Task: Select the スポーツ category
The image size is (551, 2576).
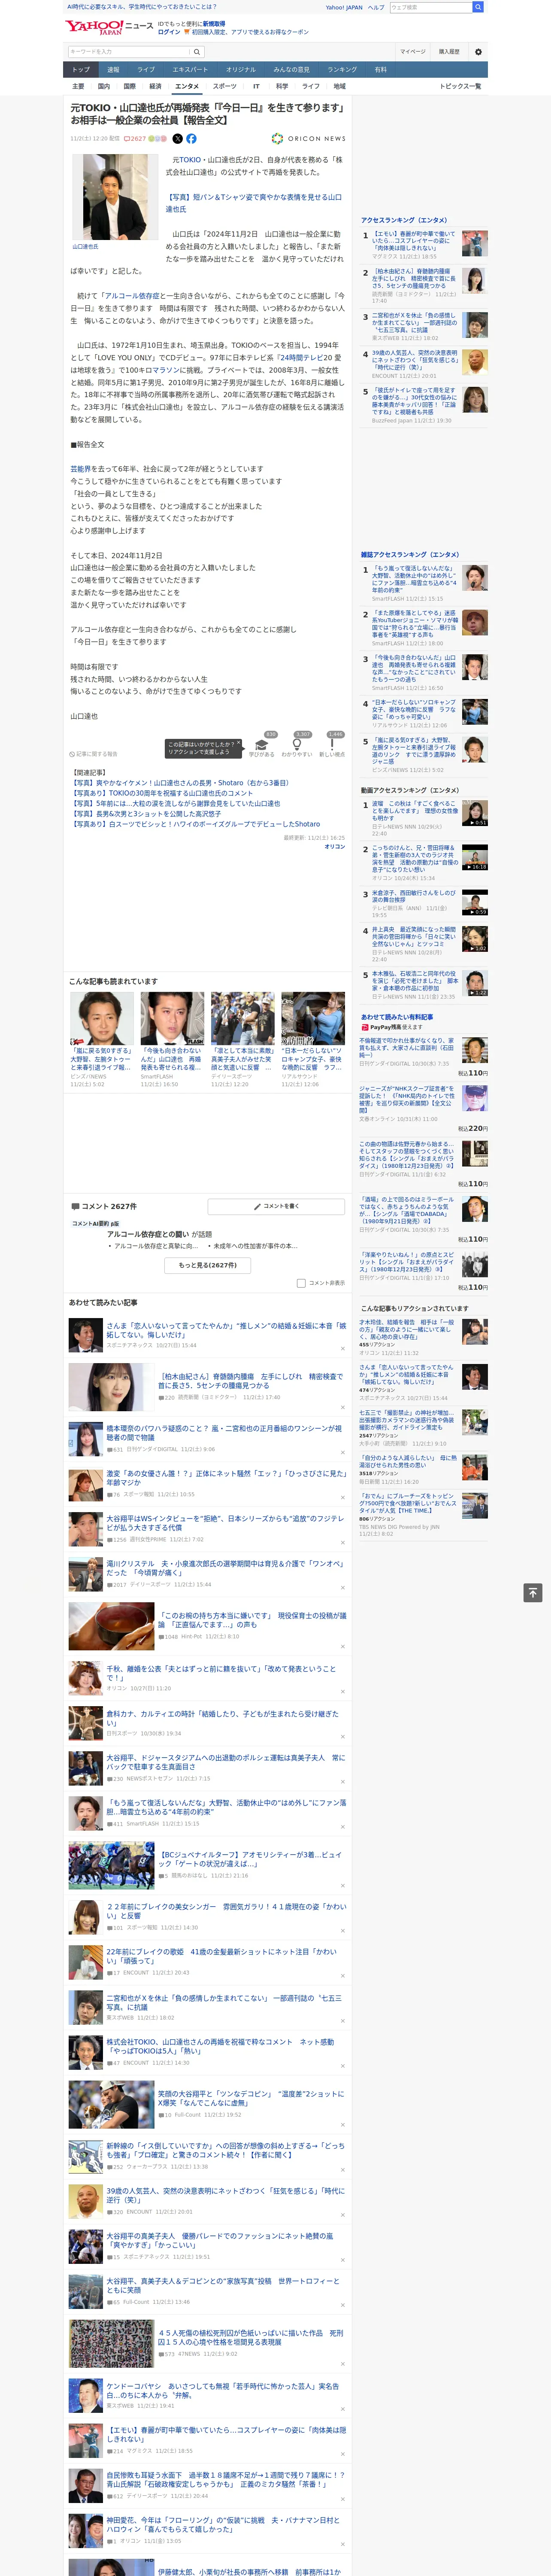Action: (225, 86)
